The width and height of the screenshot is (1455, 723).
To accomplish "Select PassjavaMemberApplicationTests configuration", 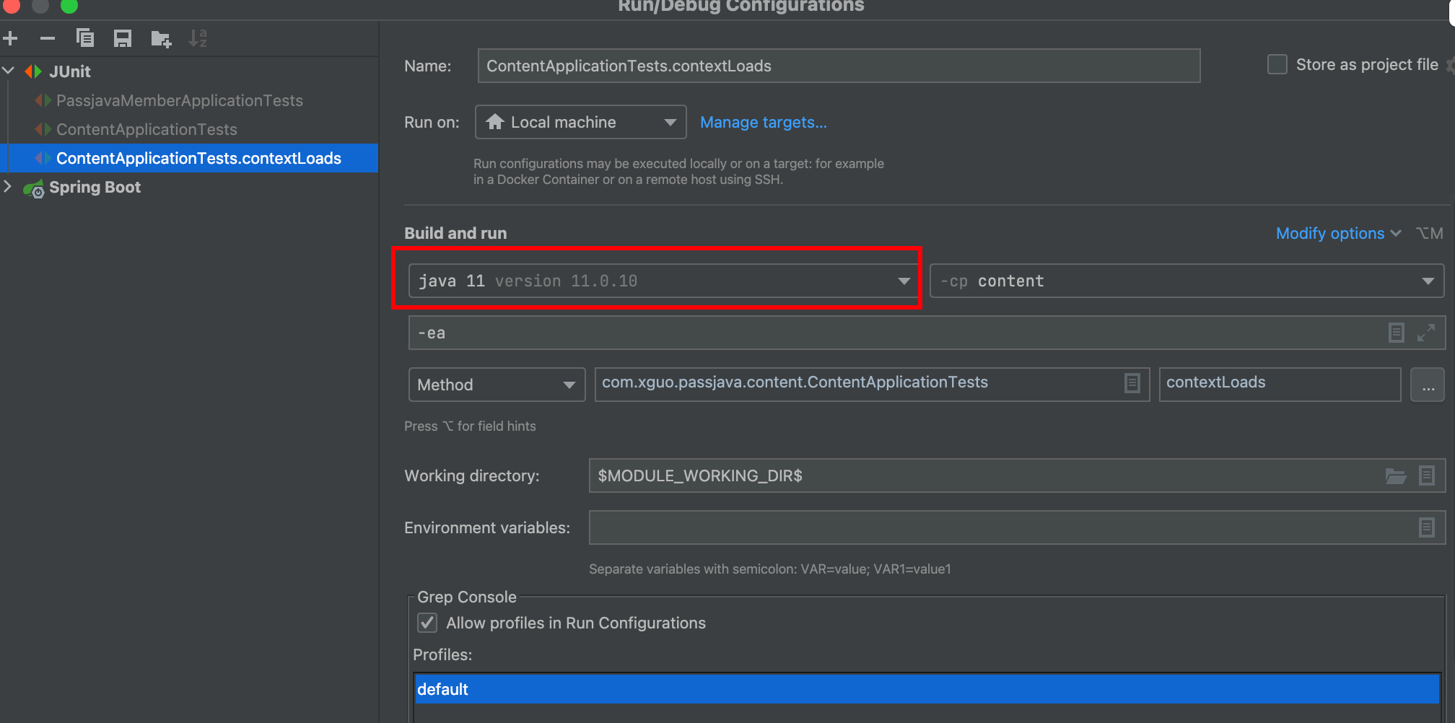I will pyautogui.click(x=179, y=100).
